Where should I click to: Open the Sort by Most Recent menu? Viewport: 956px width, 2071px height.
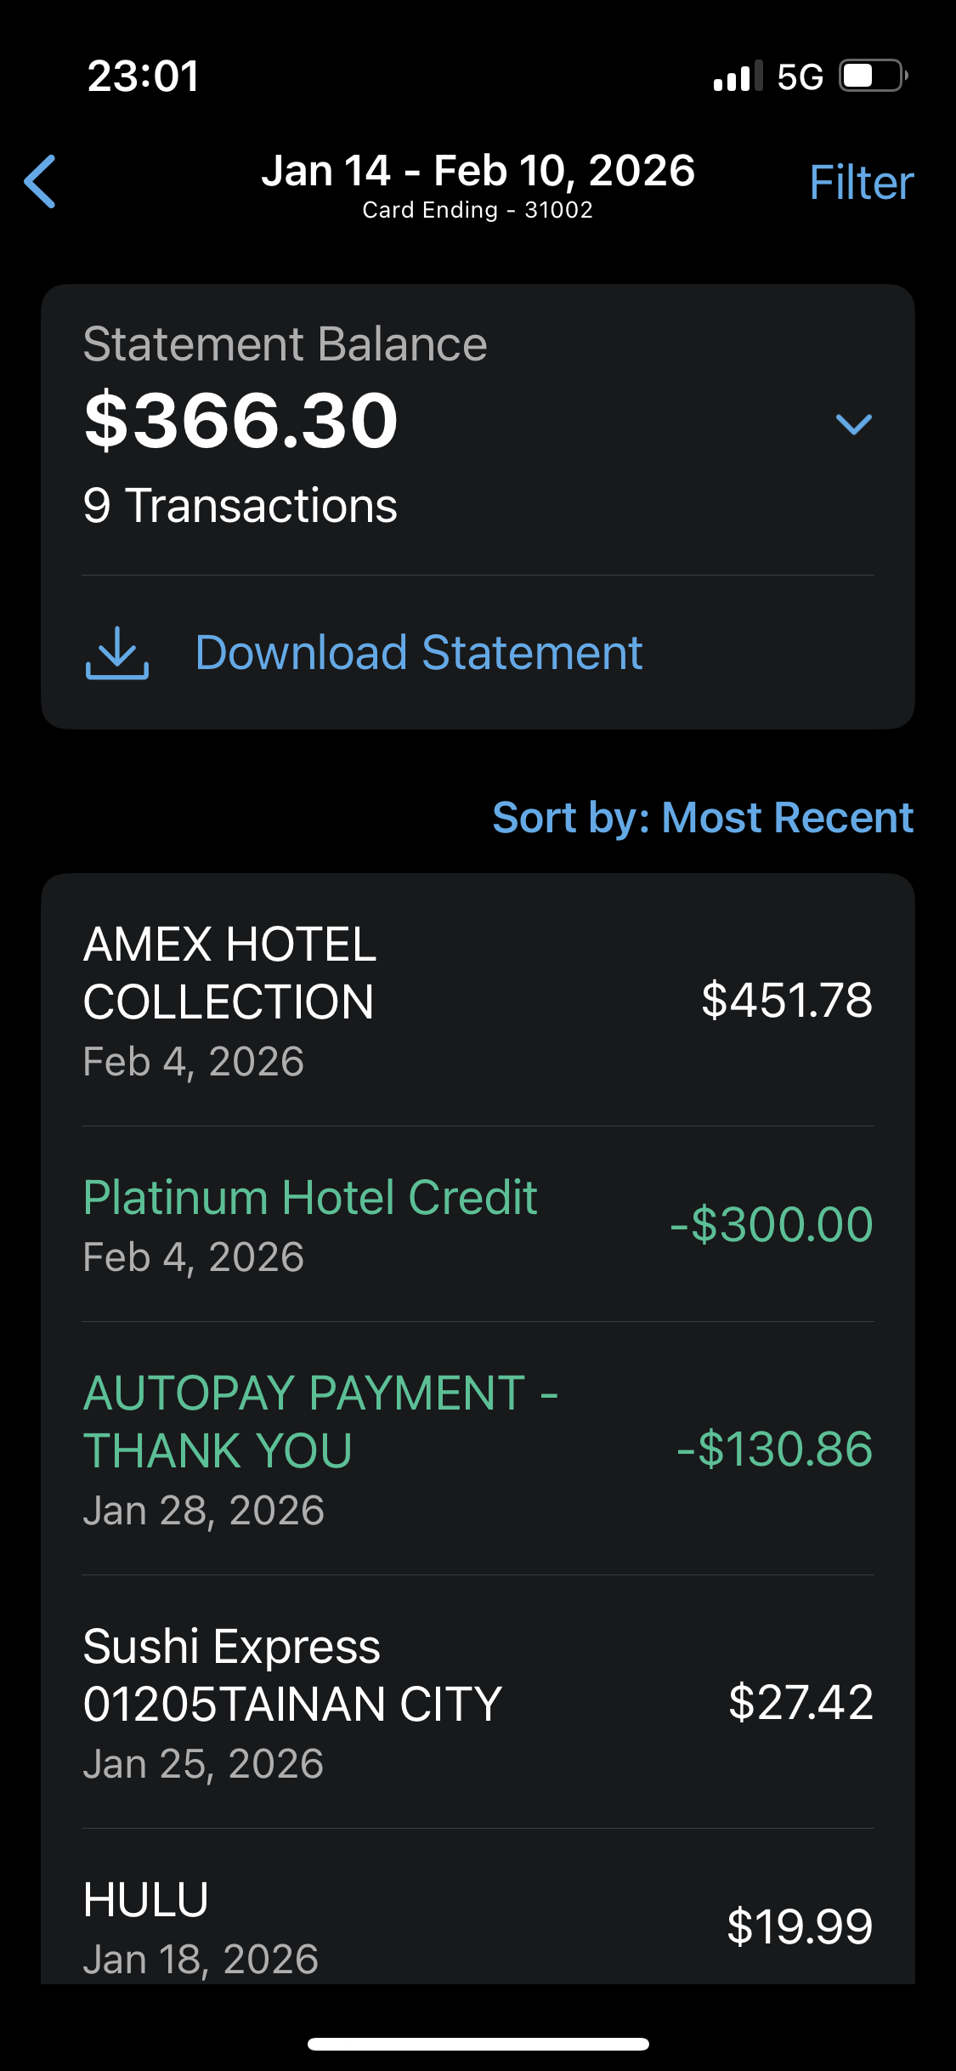tap(703, 818)
